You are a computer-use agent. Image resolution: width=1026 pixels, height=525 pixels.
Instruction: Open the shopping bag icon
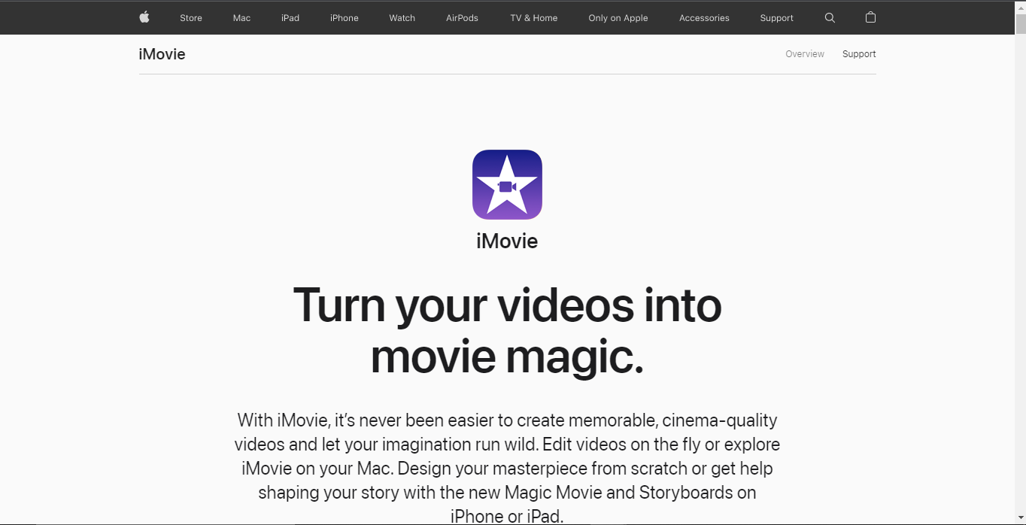(x=870, y=17)
